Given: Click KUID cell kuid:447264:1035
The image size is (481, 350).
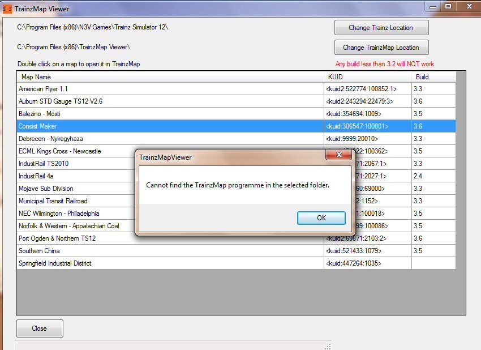Looking at the screenshot, I should click(x=368, y=263).
